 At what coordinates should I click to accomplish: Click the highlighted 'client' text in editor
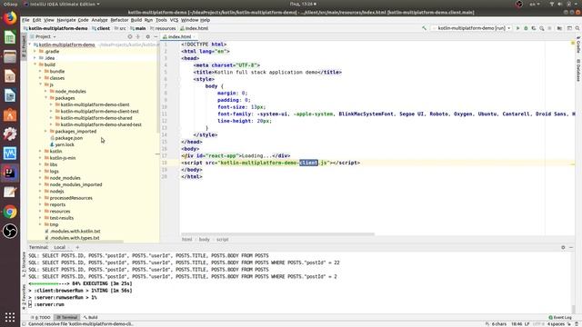click(308, 163)
